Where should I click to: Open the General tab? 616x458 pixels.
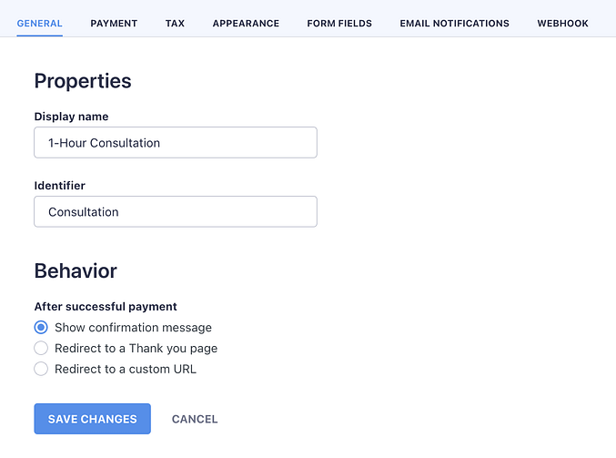[x=39, y=24]
